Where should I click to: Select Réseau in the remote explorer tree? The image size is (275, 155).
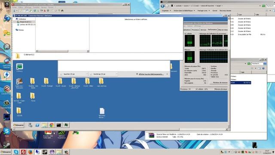20,30
